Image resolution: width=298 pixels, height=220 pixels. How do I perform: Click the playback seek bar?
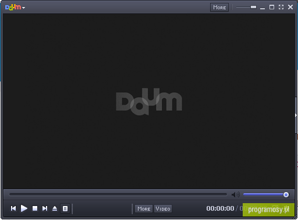118,194
